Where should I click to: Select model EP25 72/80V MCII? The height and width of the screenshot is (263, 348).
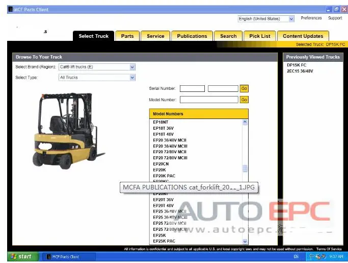point(170,223)
